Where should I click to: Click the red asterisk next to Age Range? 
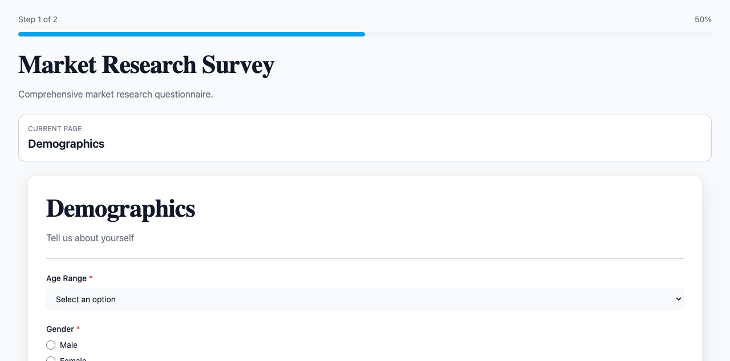point(91,278)
